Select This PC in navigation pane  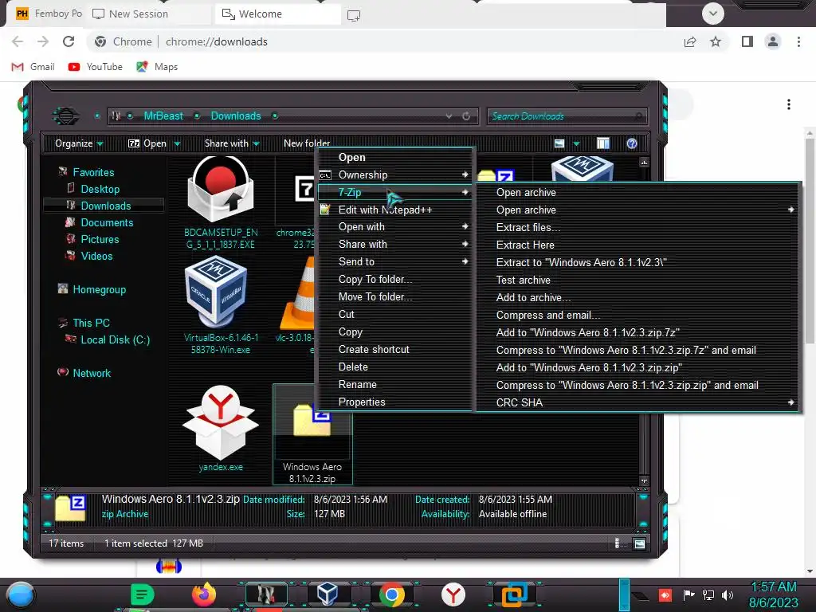tap(91, 323)
